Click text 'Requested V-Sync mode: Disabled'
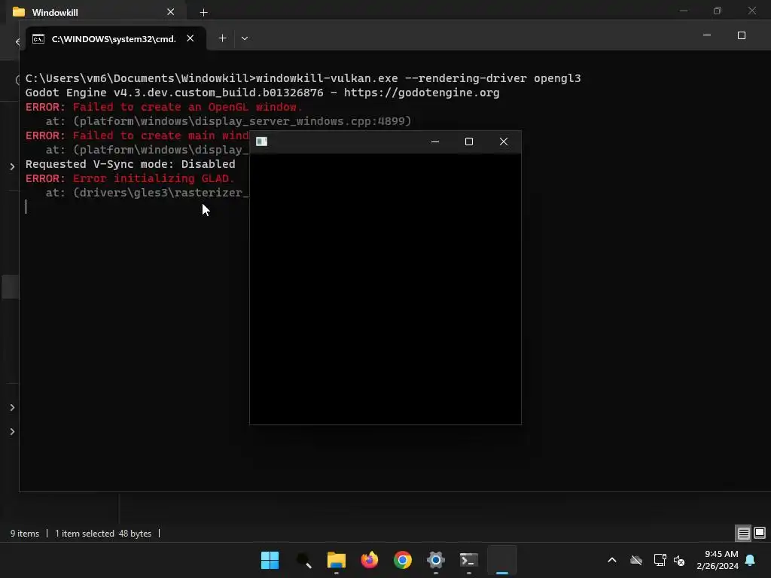771x578 pixels. [130, 164]
